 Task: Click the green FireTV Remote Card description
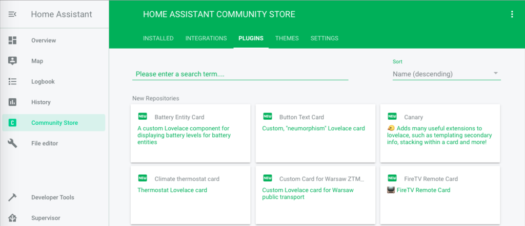click(423, 190)
